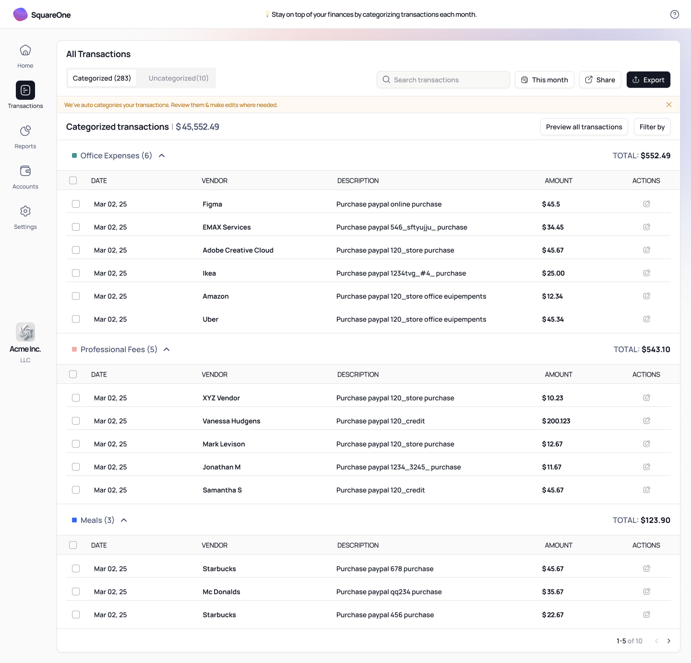Select all Meals rows checkbox
Image resolution: width=691 pixels, height=663 pixels.
coord(73,545)
